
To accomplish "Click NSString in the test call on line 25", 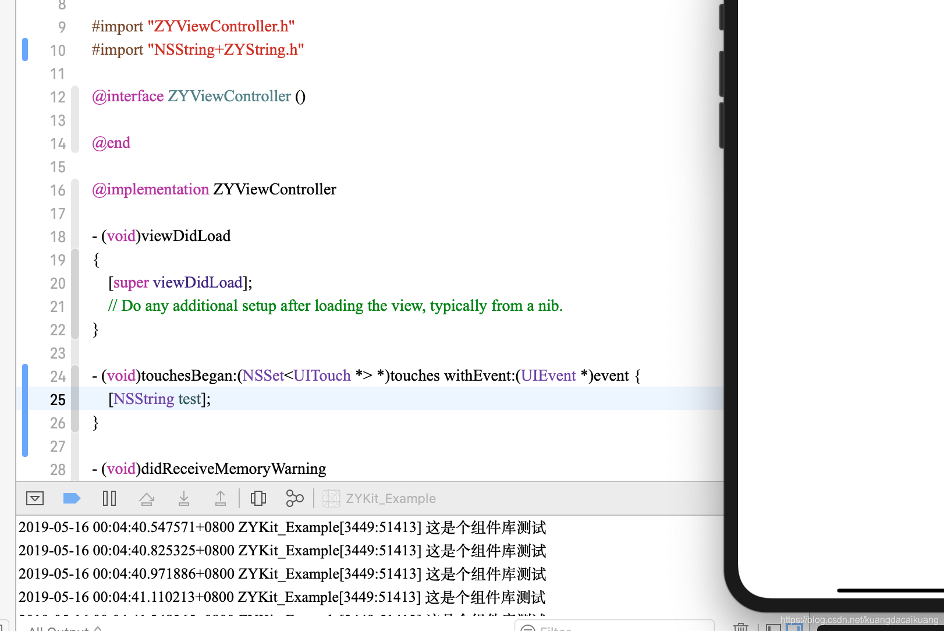I will (144, 399).
